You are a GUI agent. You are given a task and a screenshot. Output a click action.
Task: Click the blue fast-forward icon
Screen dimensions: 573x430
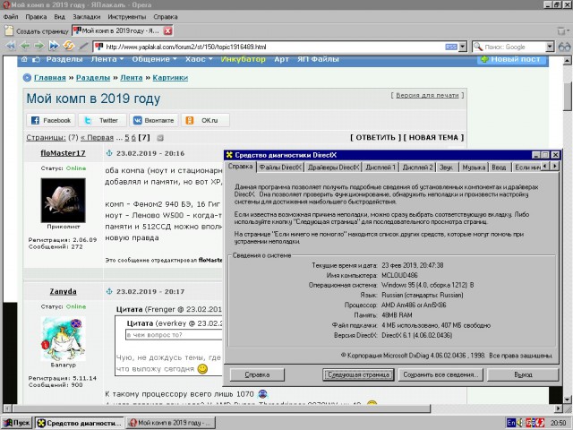pyautogui.click(x=54, y=46)
